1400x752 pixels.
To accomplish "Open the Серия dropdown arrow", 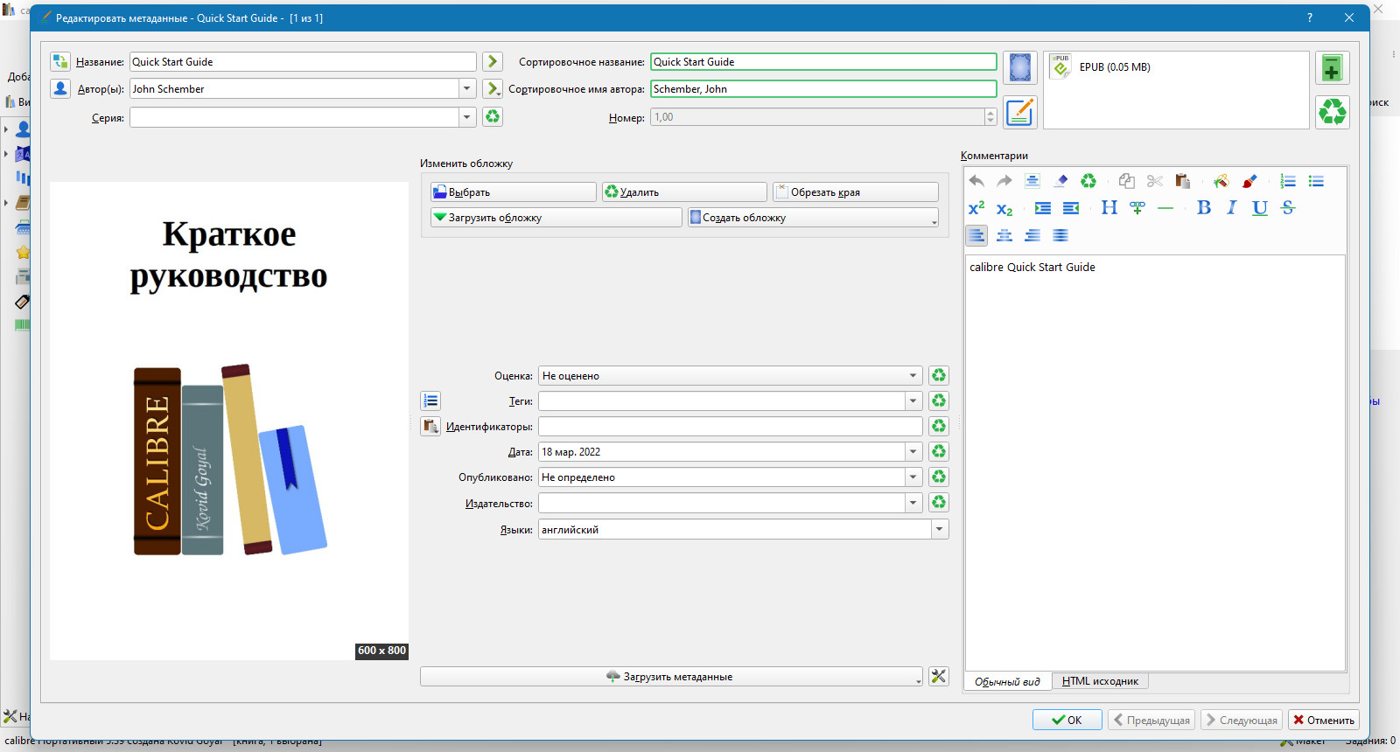I will [467, 116].
